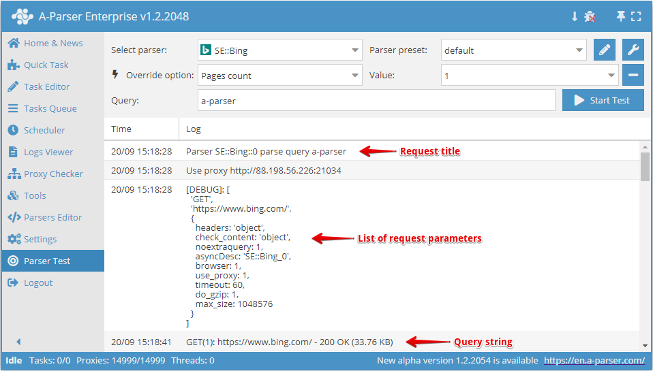The height and width of the screenshot is (371, 653).
Task: Click the pencil edit preset button
Action: pyautogui.click(x=604, y=50)
